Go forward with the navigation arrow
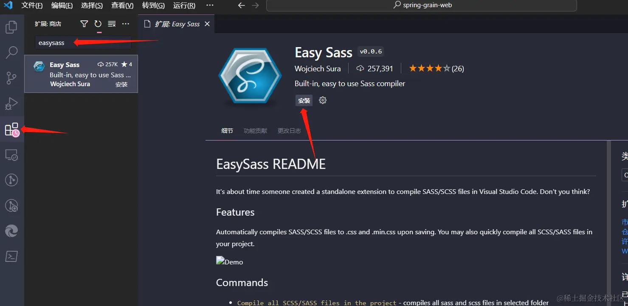The height and width of the screenshot is (306, 628). pos(255,6)
